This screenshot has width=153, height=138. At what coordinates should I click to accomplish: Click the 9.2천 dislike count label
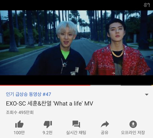tap(47, 133)
